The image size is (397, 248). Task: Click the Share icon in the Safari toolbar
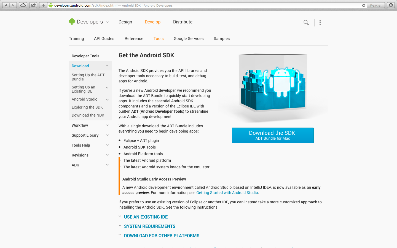(33, 5)
